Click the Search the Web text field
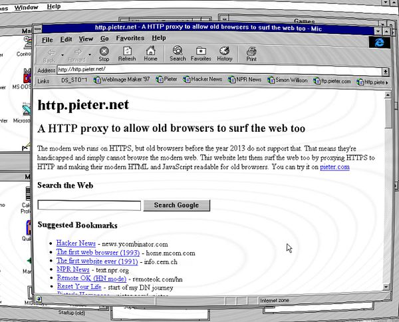This screenshot has width=399, height=322. coord(89,206)
